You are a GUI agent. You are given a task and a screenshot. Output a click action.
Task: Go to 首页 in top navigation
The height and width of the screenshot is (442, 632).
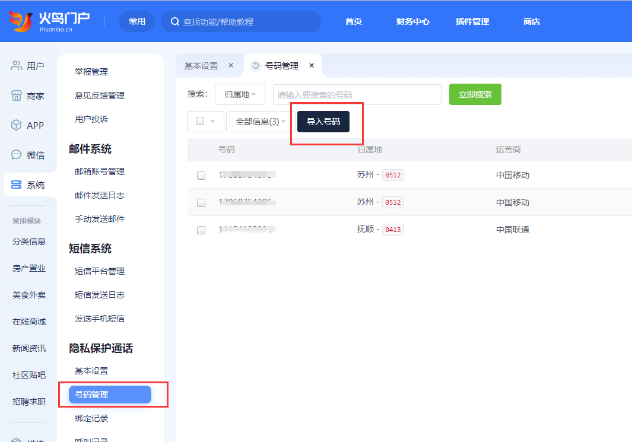[x=354, y=21]
